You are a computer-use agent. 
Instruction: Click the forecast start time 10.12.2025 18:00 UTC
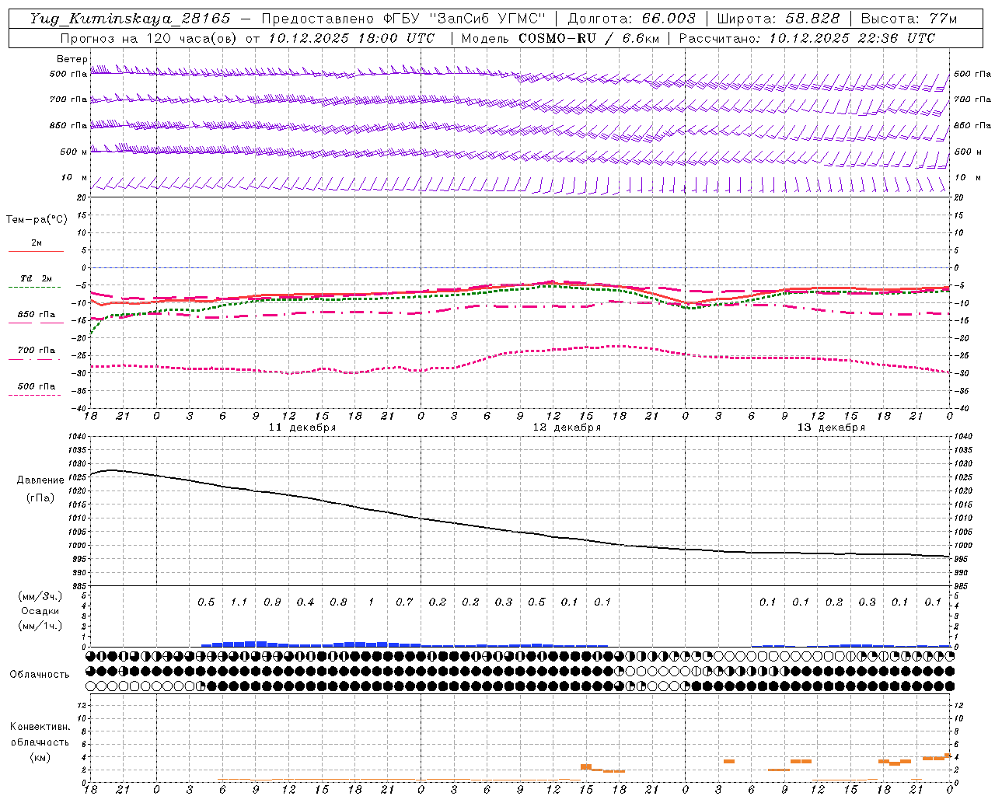pyautogui.click(x=351, y=38)
